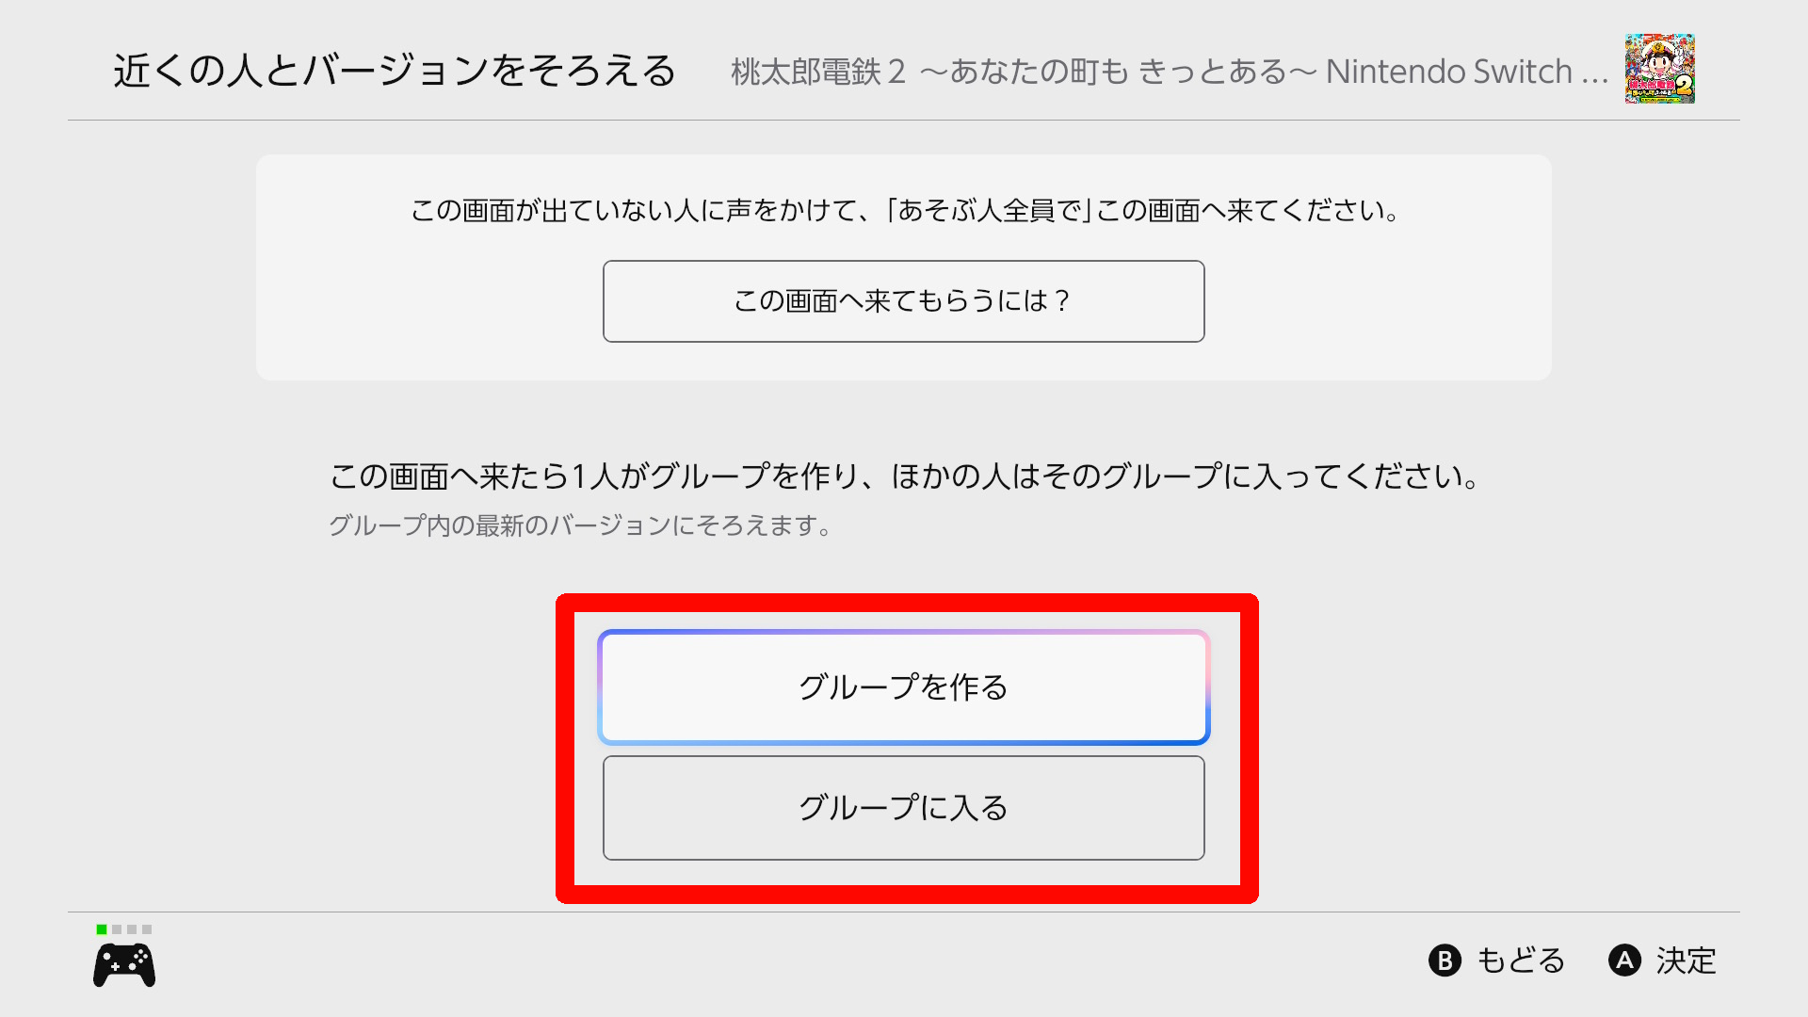Click the 1人がグループを作り instruction text
The image size is (1808, 1017).
click(904, 476)
